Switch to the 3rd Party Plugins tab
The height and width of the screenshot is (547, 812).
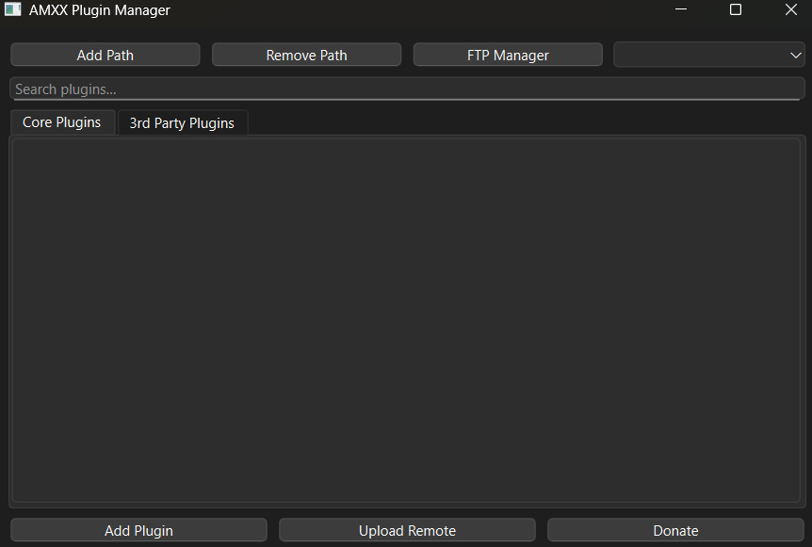click(182, 122)
